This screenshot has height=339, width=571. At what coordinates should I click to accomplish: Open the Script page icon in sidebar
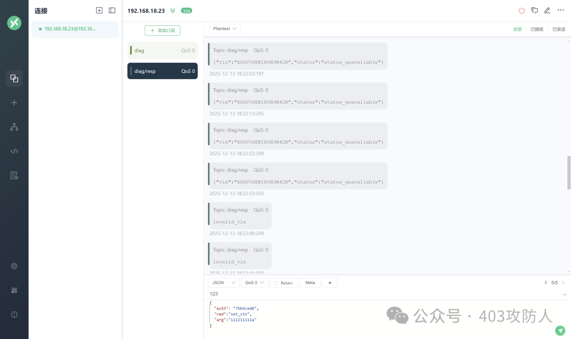(14, 151)
